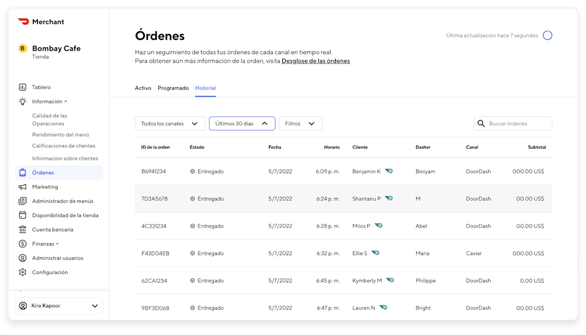This screenshot has width=586, height=335.
Task: Click the refresh icon next to Última actualización
Action: (x=547, y=35)
